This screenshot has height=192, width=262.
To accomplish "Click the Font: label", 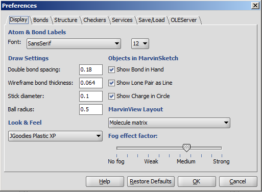I will 14,42.
